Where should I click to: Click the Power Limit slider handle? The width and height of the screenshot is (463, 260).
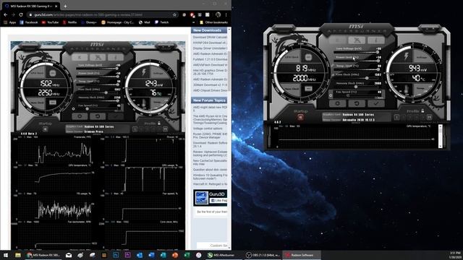click(x=378, y=61)
